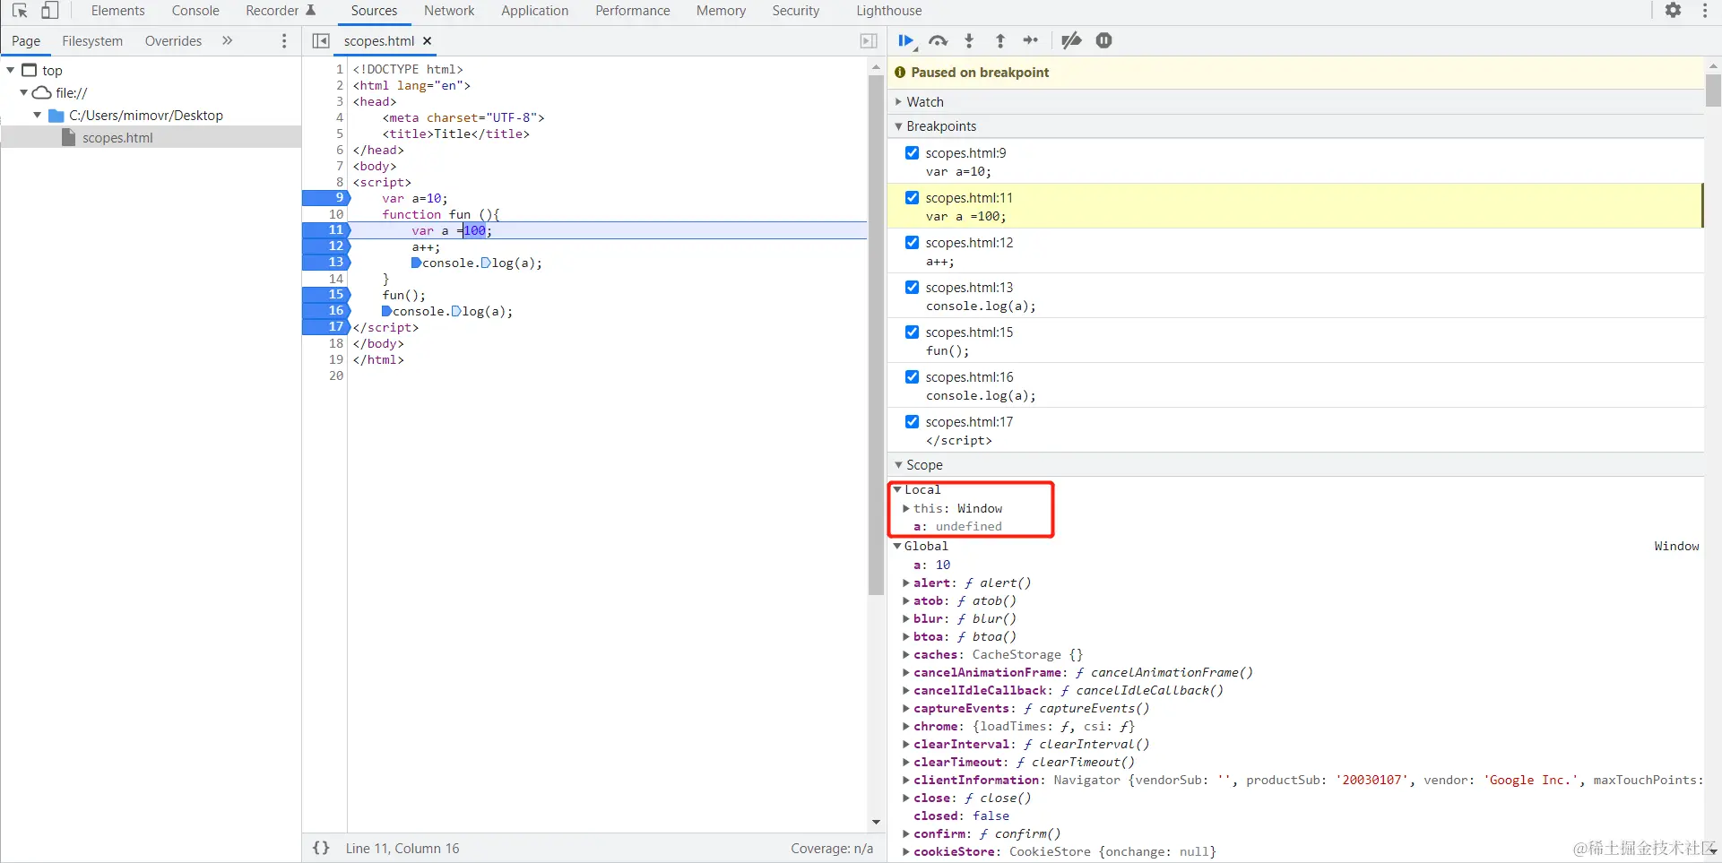Viewport: 1722px width, 863px height.
Task: Collapse the file:// tree node
Action: click(24, 92)
